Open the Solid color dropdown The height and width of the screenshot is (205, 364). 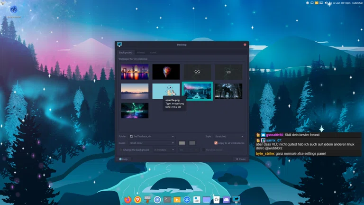(x=152, y=143)
